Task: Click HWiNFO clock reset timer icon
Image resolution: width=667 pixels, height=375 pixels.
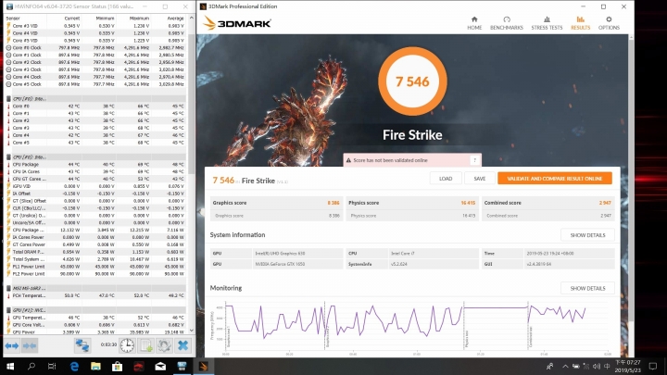Action: (x=127, y=345)
